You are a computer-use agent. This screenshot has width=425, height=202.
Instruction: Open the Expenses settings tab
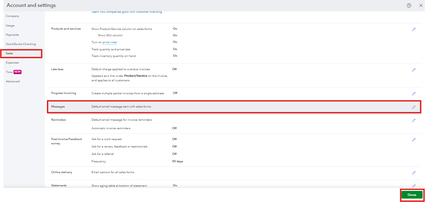(12, 62)
